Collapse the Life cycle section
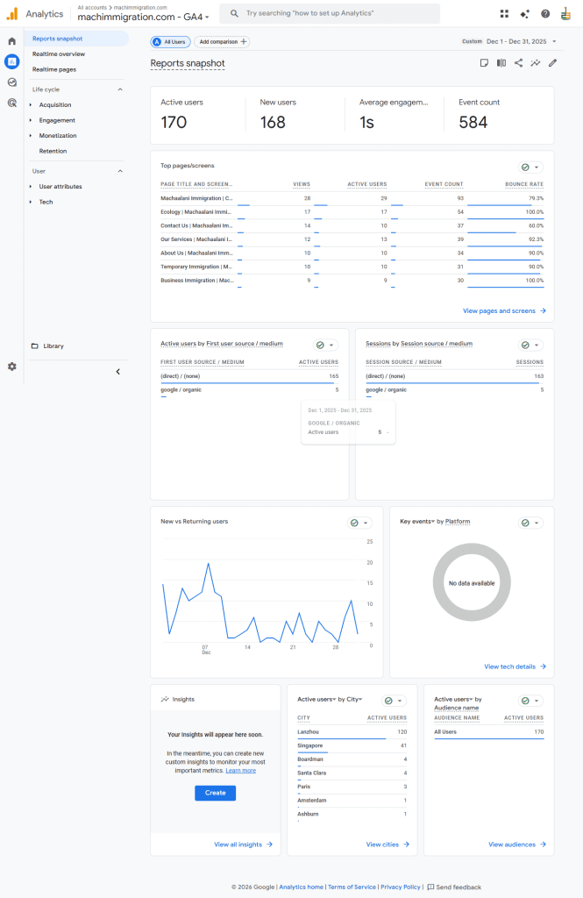583x898 pixels. pyautogui.click(x=120, y=89)
